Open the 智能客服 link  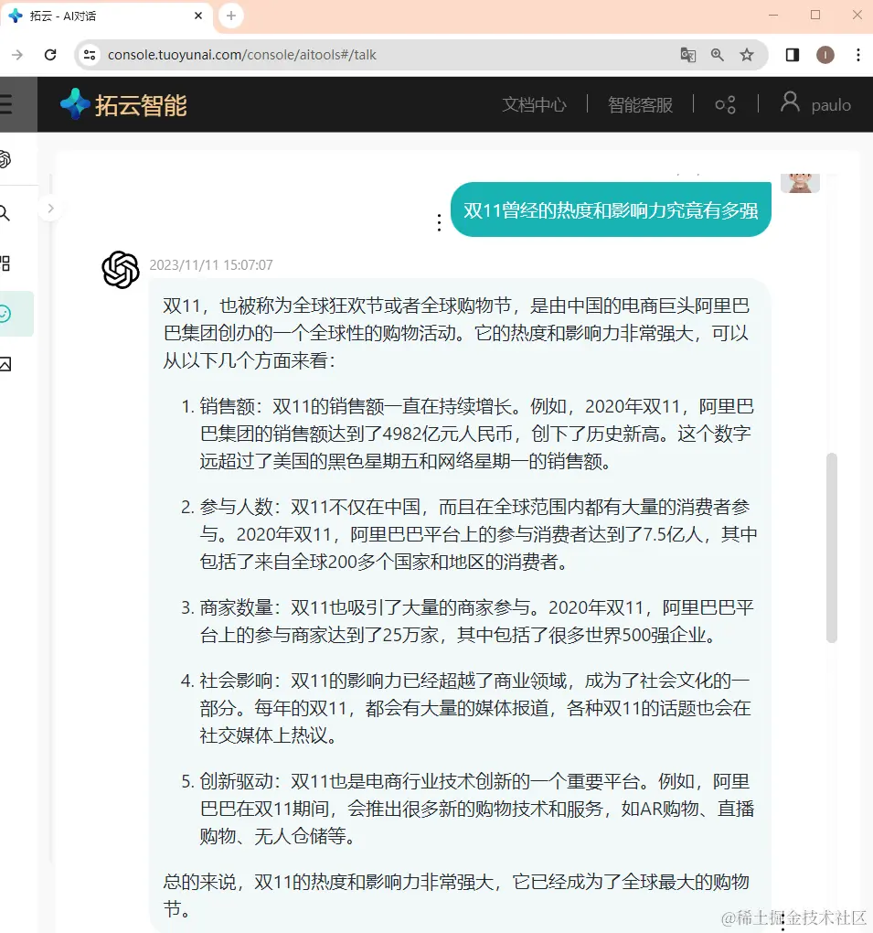pos(640,104)
